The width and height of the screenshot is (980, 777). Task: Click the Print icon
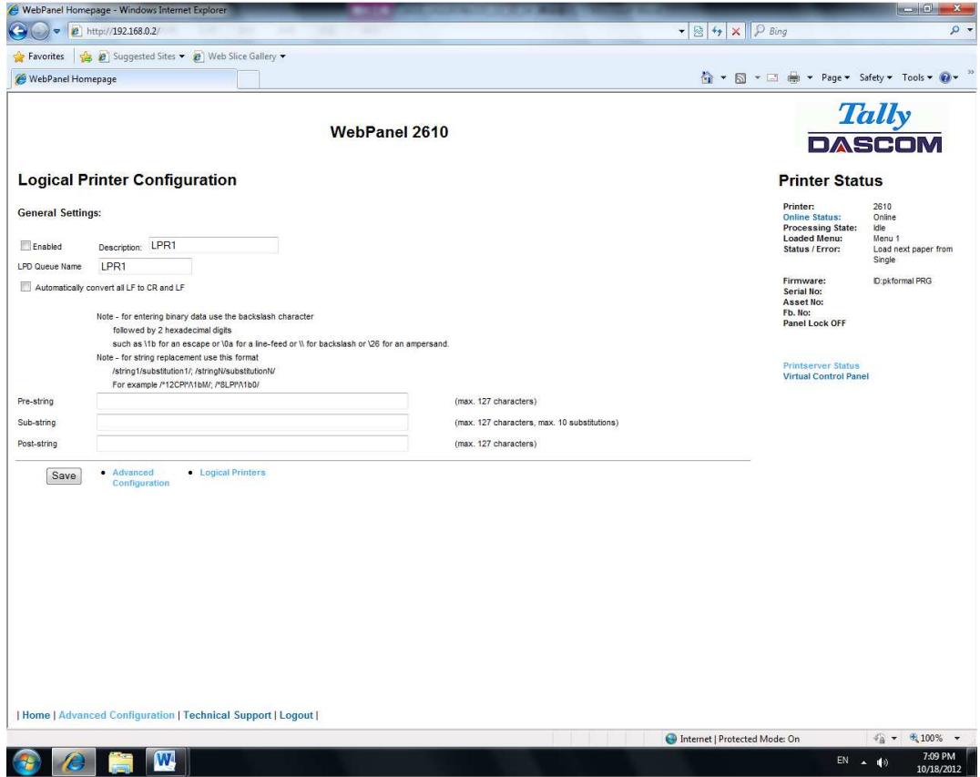[x=793, y=77]
